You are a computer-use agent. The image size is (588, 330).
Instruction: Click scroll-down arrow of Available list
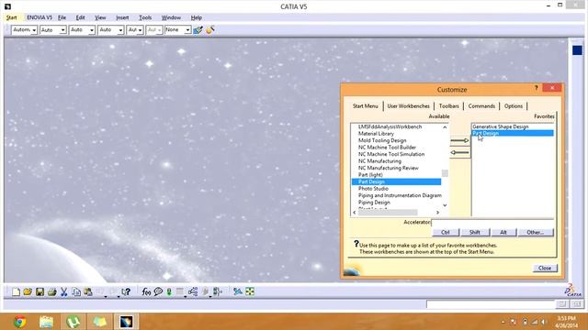(445, 205)
